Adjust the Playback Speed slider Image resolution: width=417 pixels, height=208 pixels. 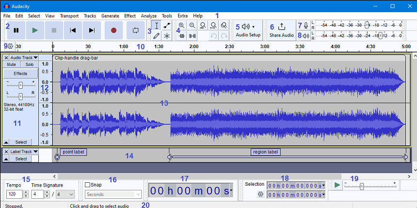[x=362, y=187]
